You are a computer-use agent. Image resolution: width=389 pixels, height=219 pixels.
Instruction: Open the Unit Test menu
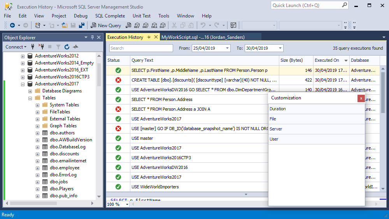coord(142,16)
